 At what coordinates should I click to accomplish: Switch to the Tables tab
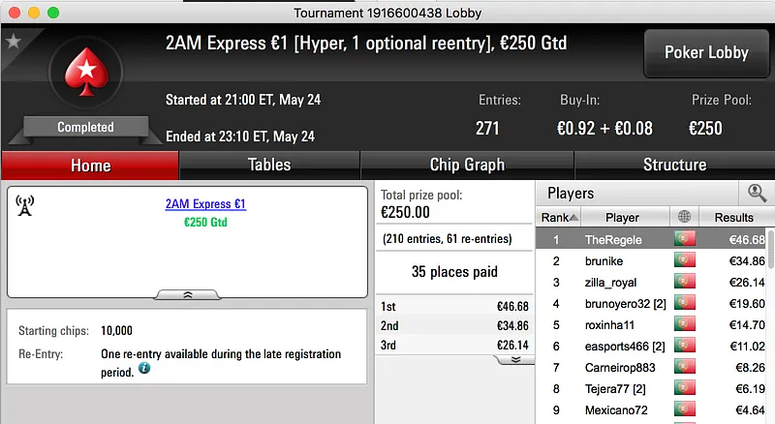click(x=269, y=165)
